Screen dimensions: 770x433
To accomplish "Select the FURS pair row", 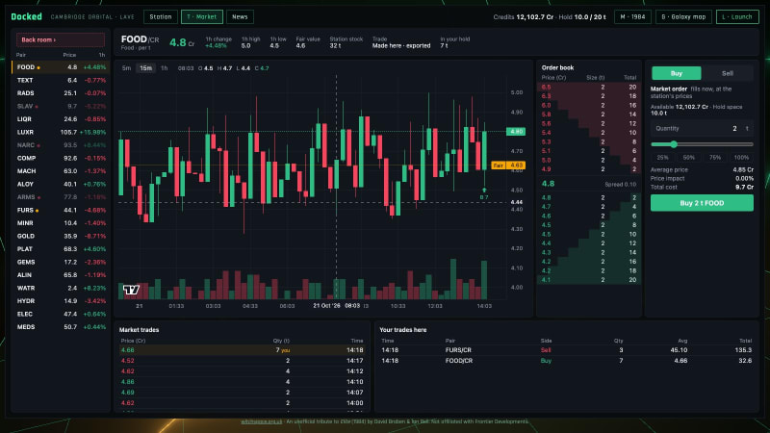I will click(x=60, y=210).
